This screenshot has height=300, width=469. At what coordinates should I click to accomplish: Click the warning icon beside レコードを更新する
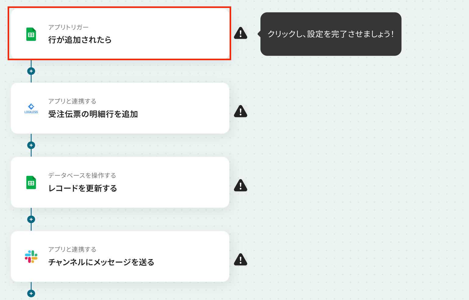pos(241,185)
